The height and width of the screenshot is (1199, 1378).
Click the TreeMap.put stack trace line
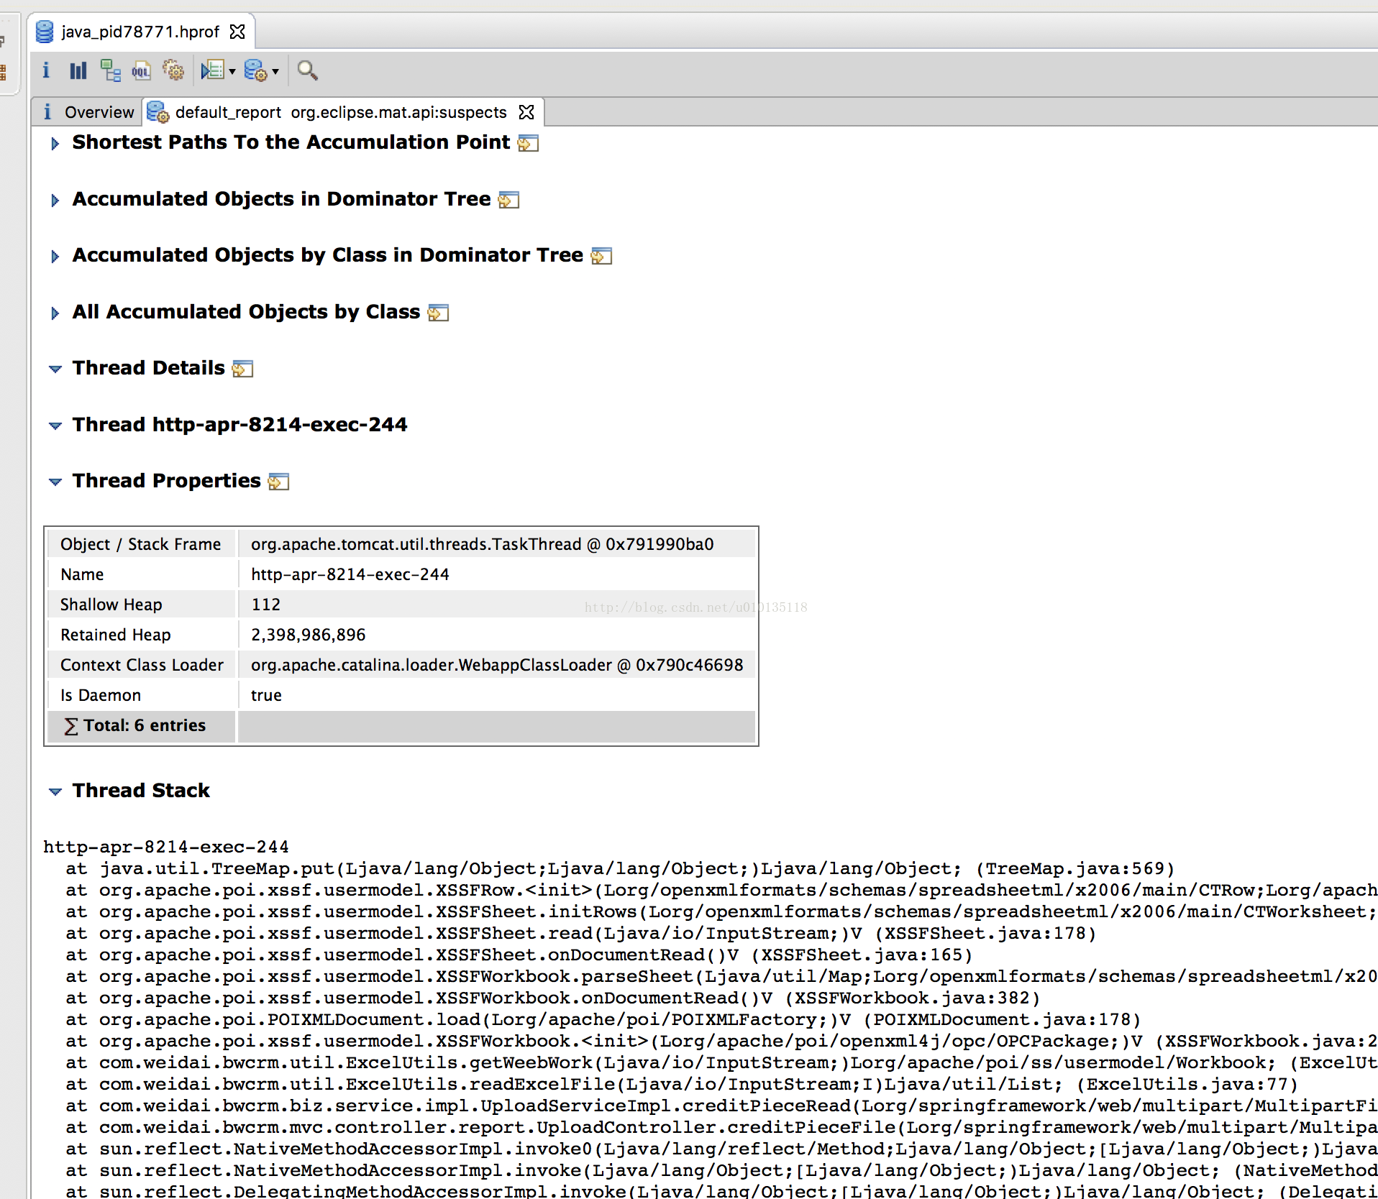(x=620, y=868)
